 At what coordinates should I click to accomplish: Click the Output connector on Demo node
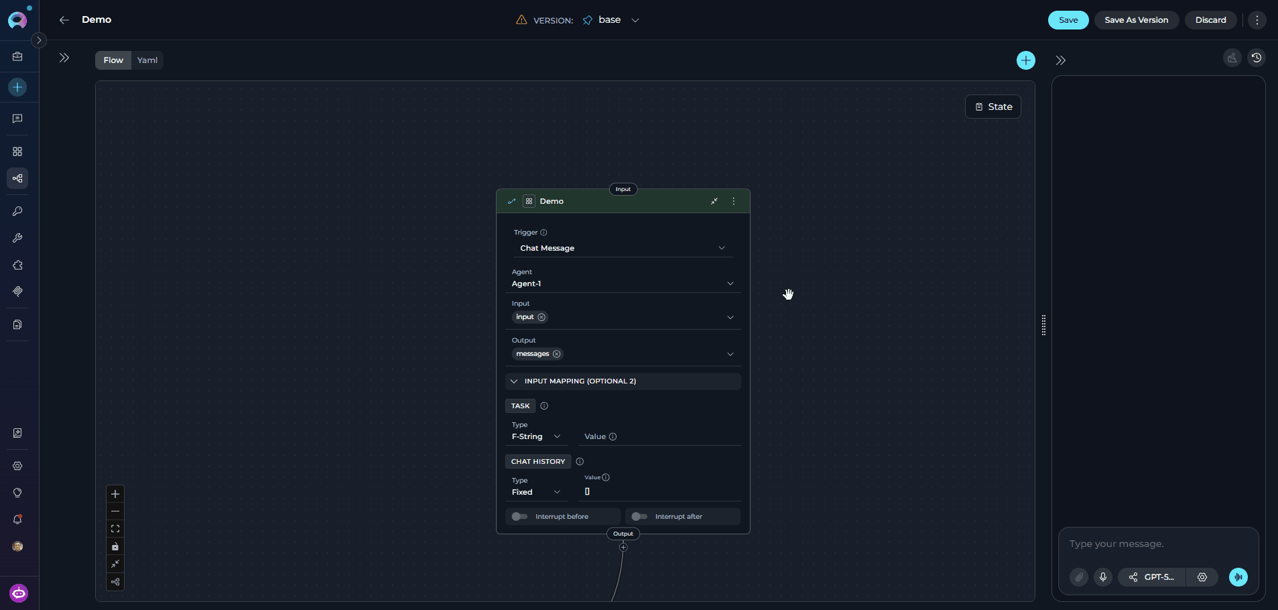[623, 534]
